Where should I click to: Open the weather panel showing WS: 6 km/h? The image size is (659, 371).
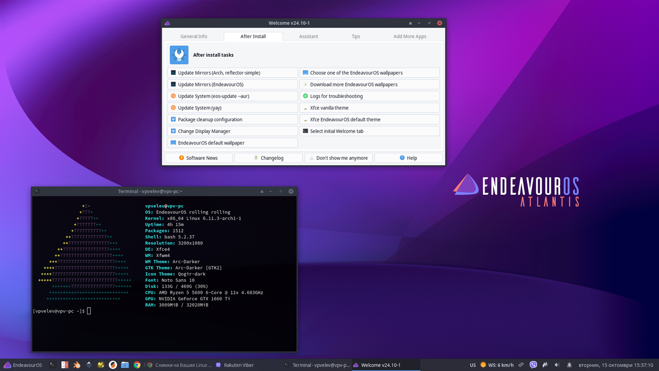(497, 365)
